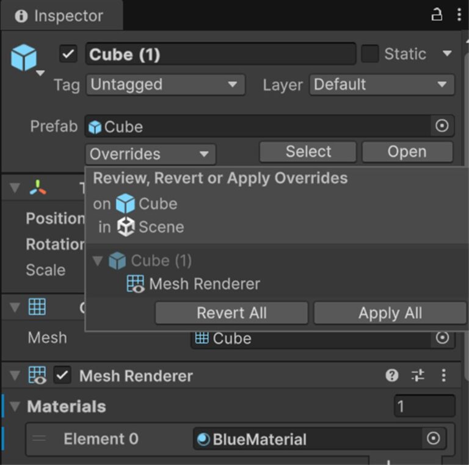Click the Select prefab button
469x465 pixels.
(308, 152)
